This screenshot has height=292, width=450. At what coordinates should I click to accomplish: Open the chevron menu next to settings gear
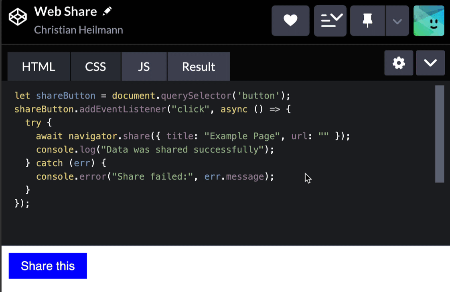point(430,63)
